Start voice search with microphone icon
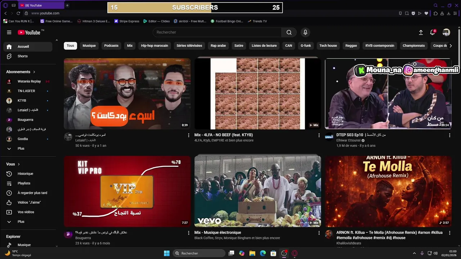The image size is (461, 259). tap(305, 32)
